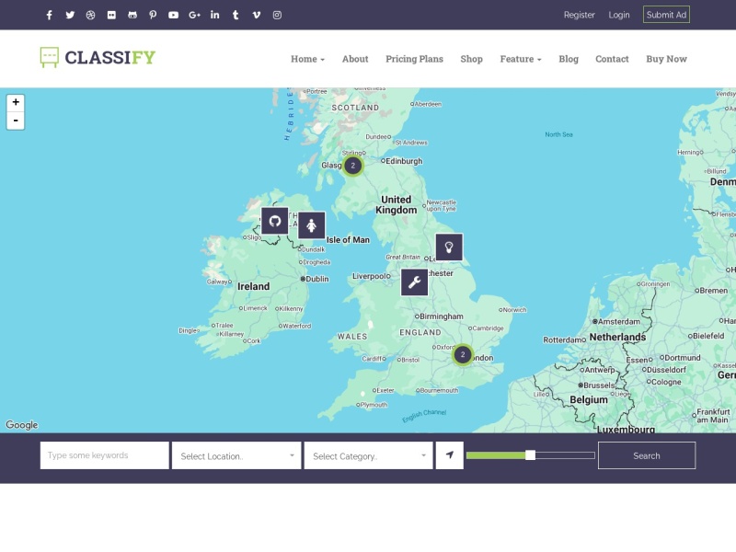736x552 pixels.
Task: Open the Twitter social link
Action: coord(70,15)
